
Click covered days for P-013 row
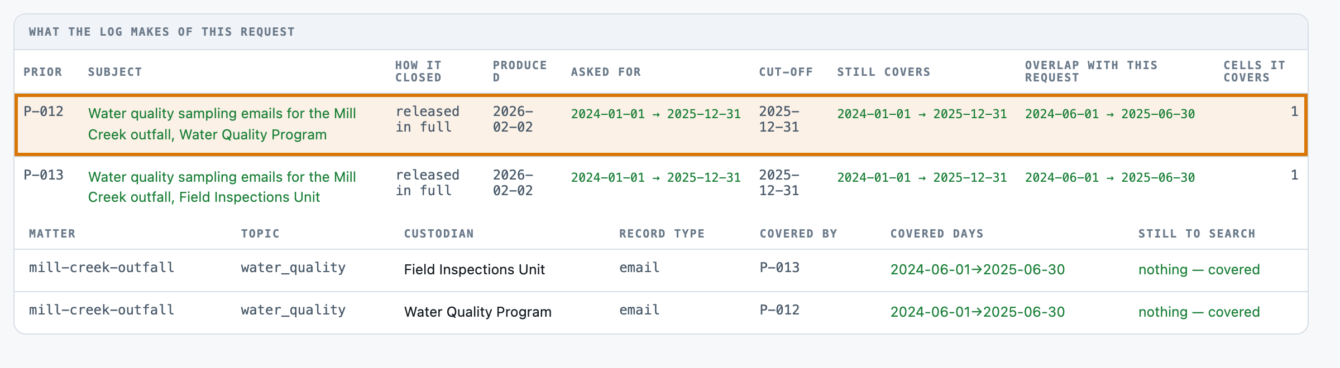(x=978, y=270)
